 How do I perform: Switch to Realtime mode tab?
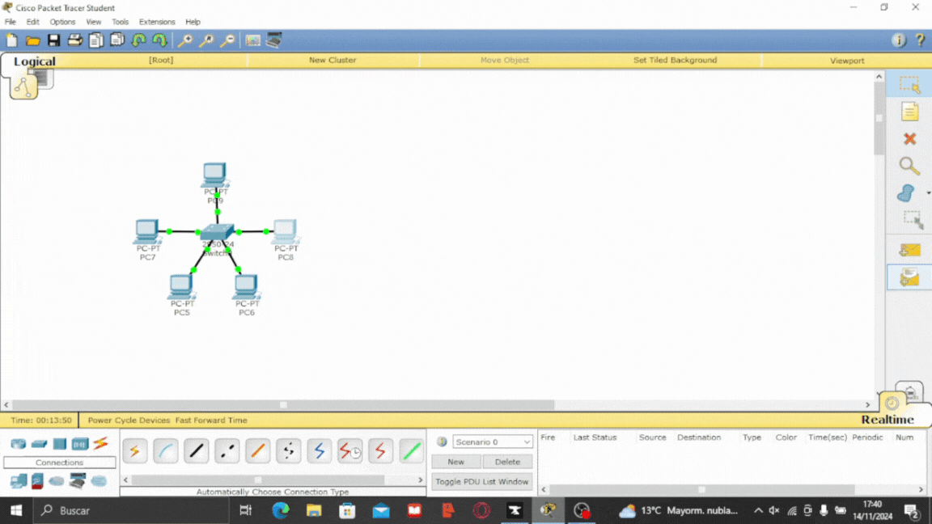pos(888,420)
